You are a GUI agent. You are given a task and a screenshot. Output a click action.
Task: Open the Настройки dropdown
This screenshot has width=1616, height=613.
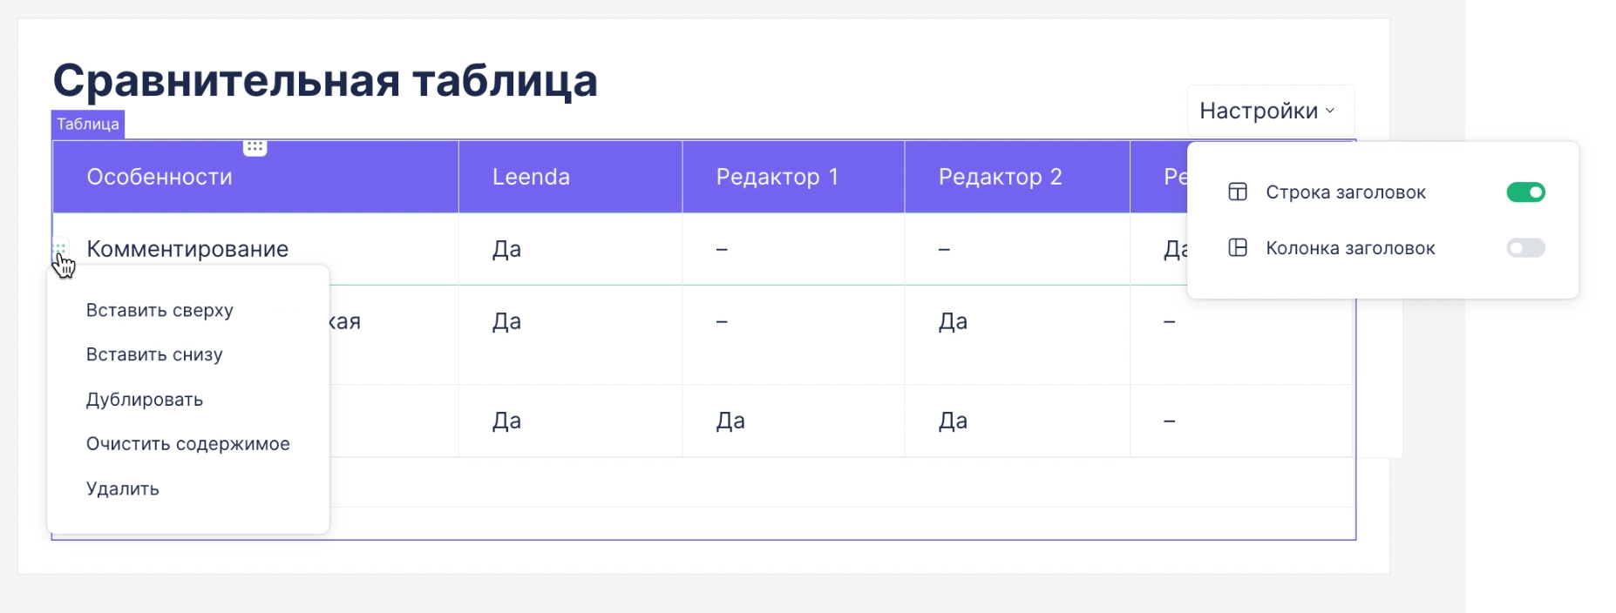pos(1269,111)
